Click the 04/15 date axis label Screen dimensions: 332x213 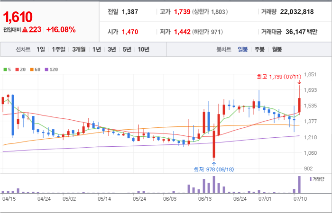tap(9, 199)
